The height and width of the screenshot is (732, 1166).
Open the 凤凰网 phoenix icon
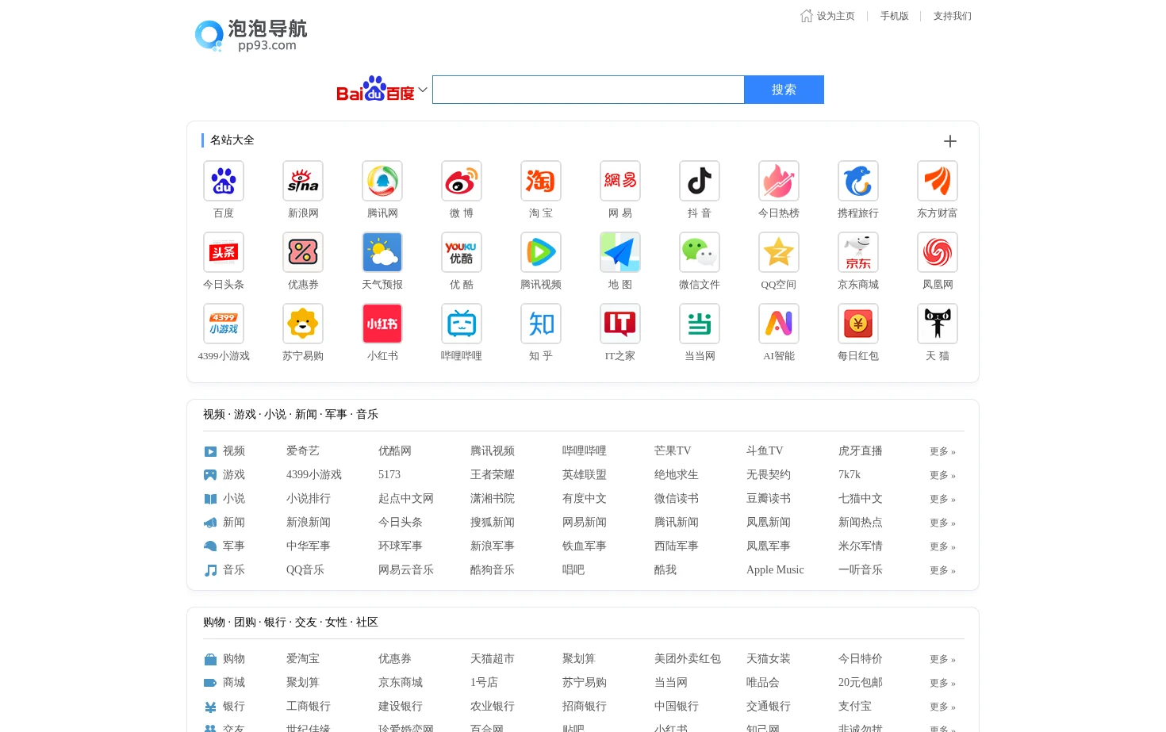(x=938, y=252)
